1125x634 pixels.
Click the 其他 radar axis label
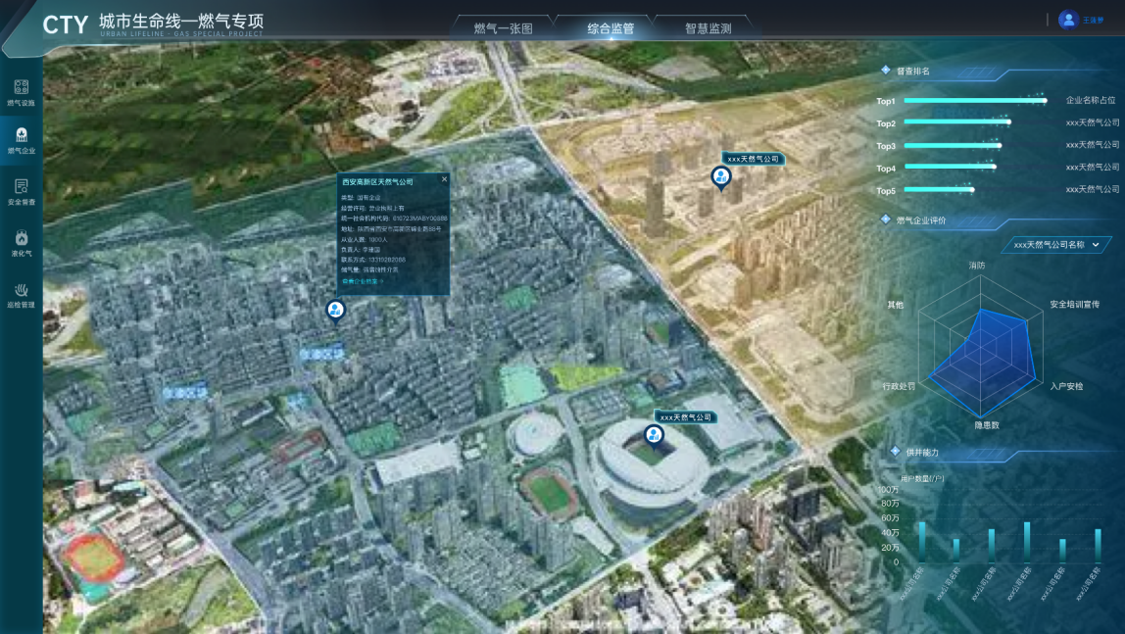[x=896, y=305]
